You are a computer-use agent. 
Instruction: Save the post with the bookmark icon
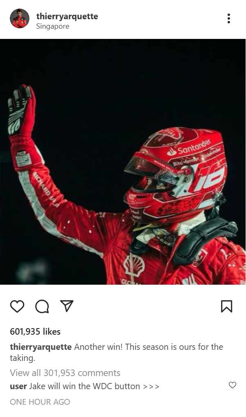click(x=227, y=306)
